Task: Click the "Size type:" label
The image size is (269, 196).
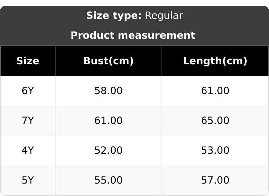Action: (114, 16)
